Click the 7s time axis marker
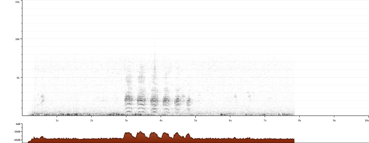This screenshot has width=369, height=143. tap(265, 120)
